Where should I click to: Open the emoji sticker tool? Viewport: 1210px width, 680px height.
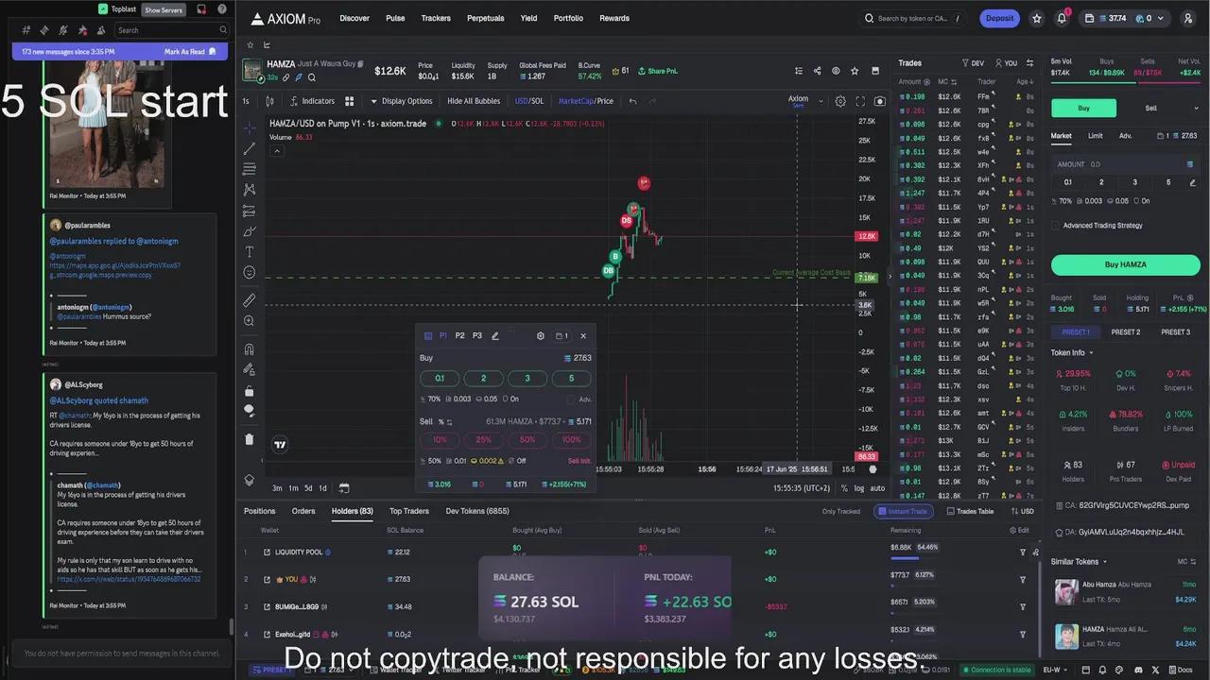250,273
